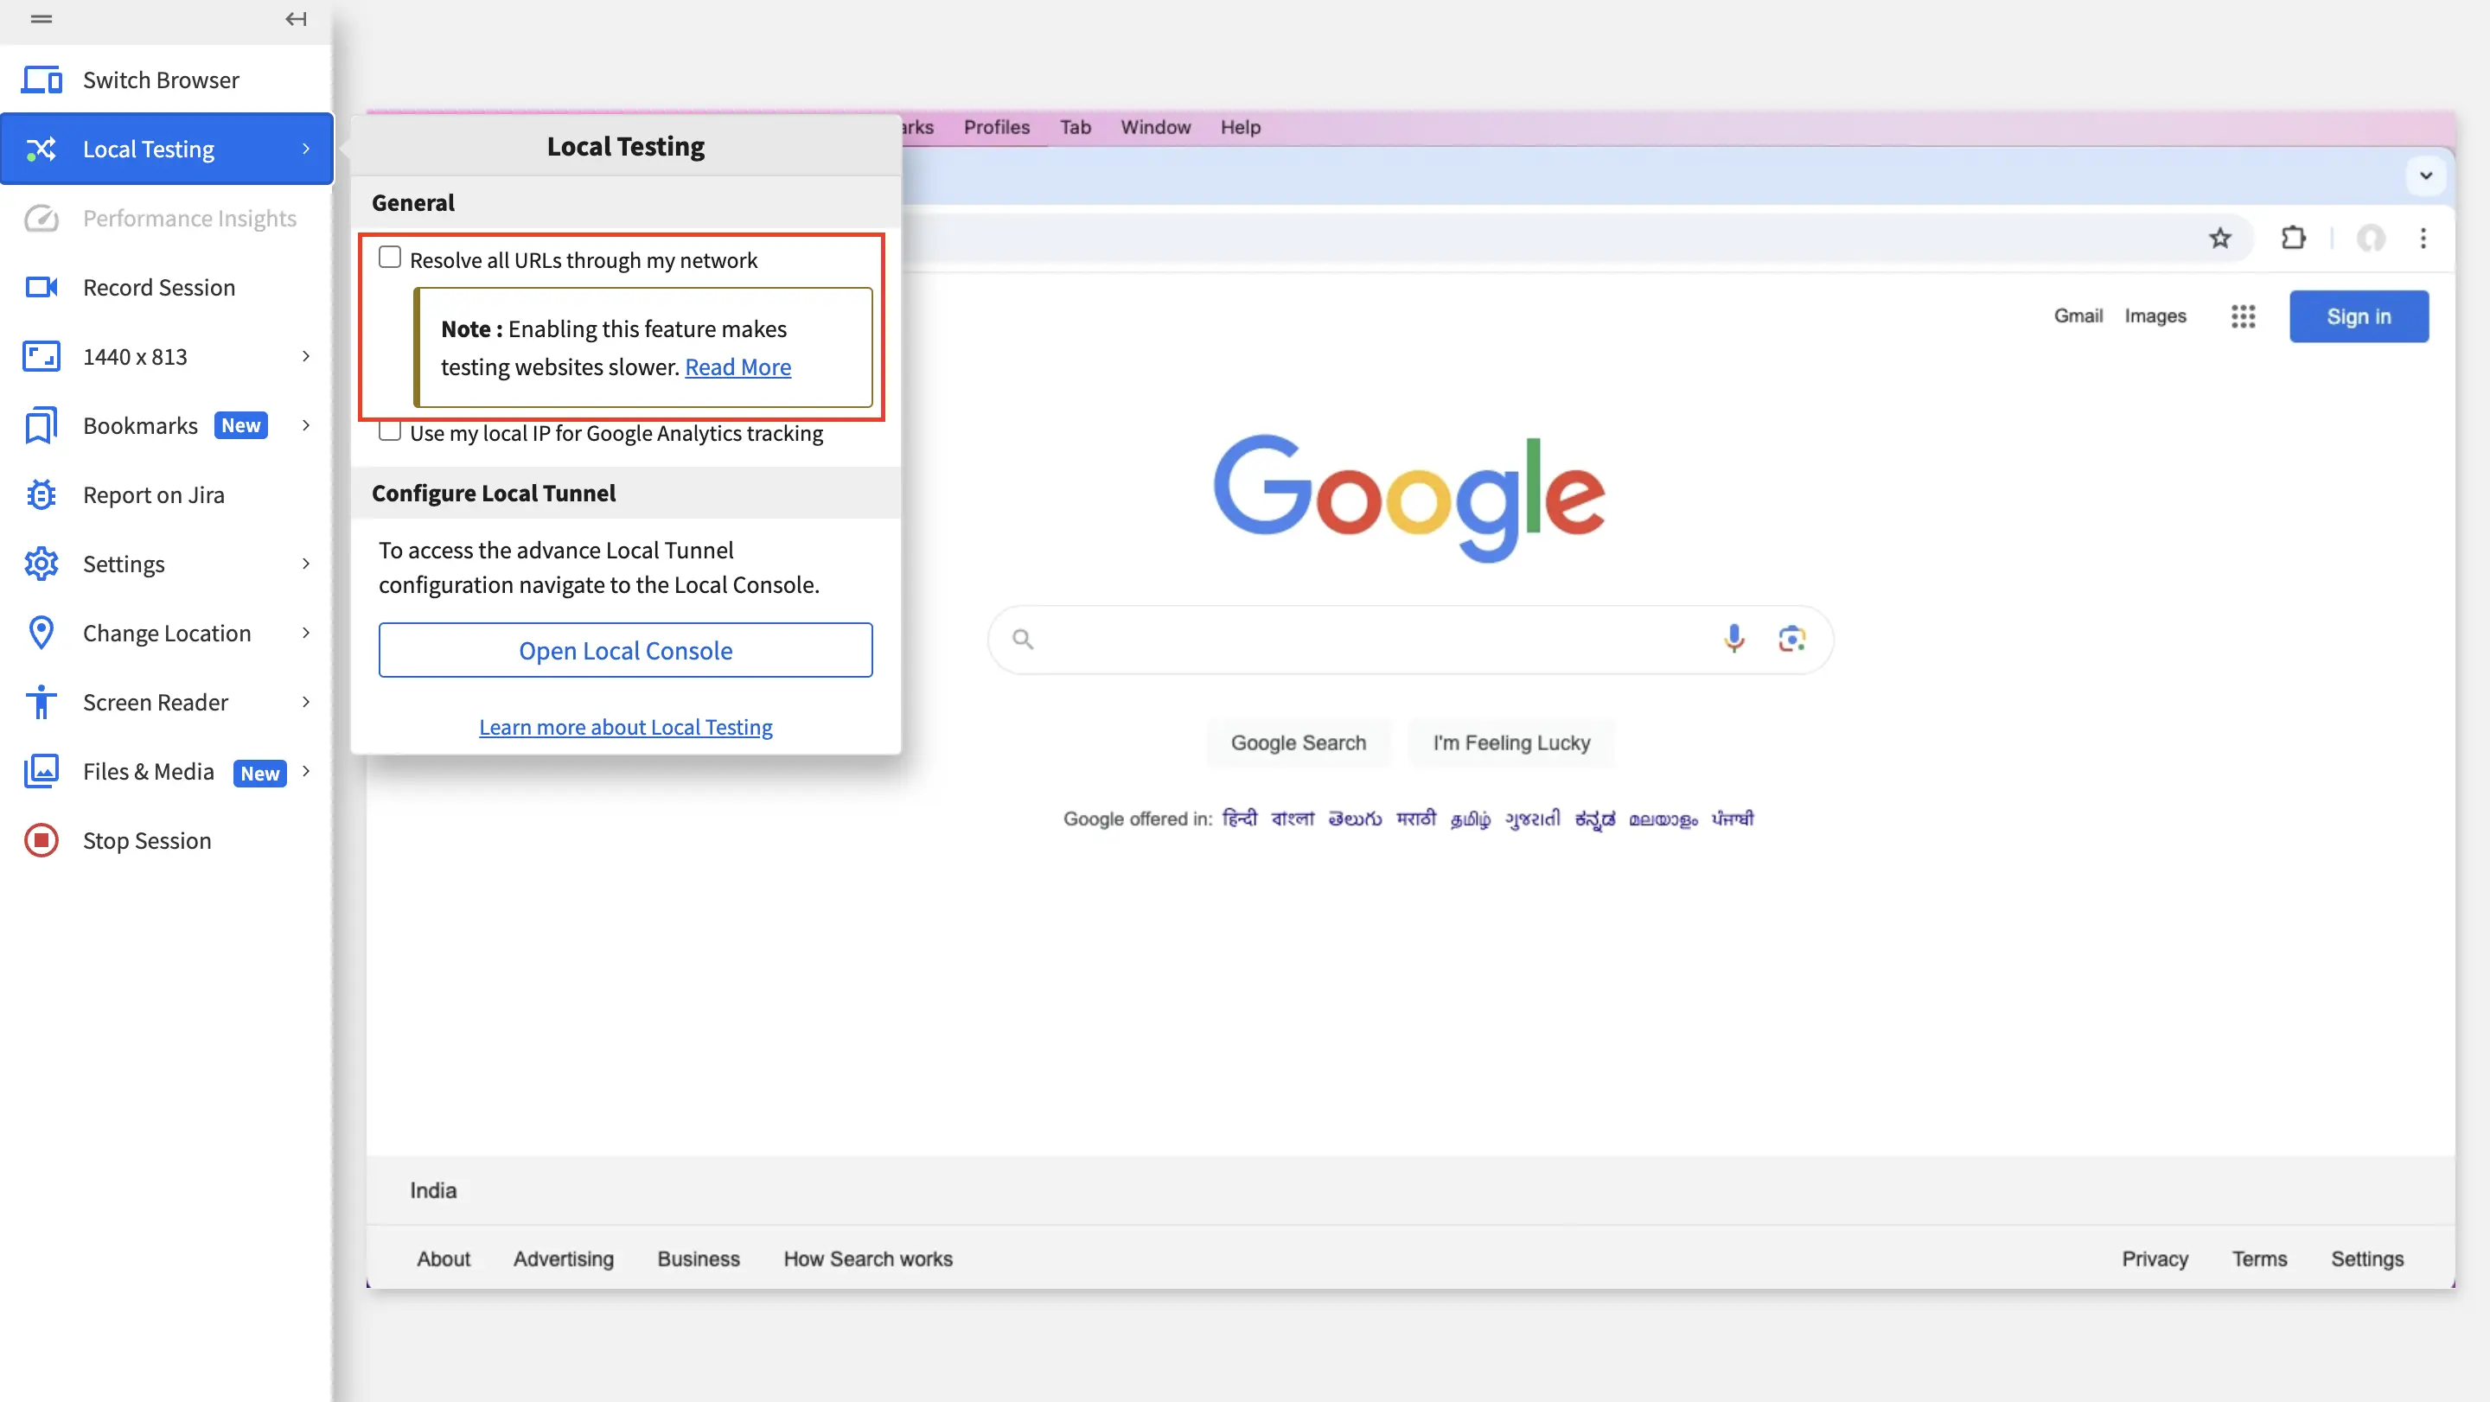The width and height of the screenshot is (2490, 1402).
Task: Click the Google Search button
Action: click(x=1298, y=743)
